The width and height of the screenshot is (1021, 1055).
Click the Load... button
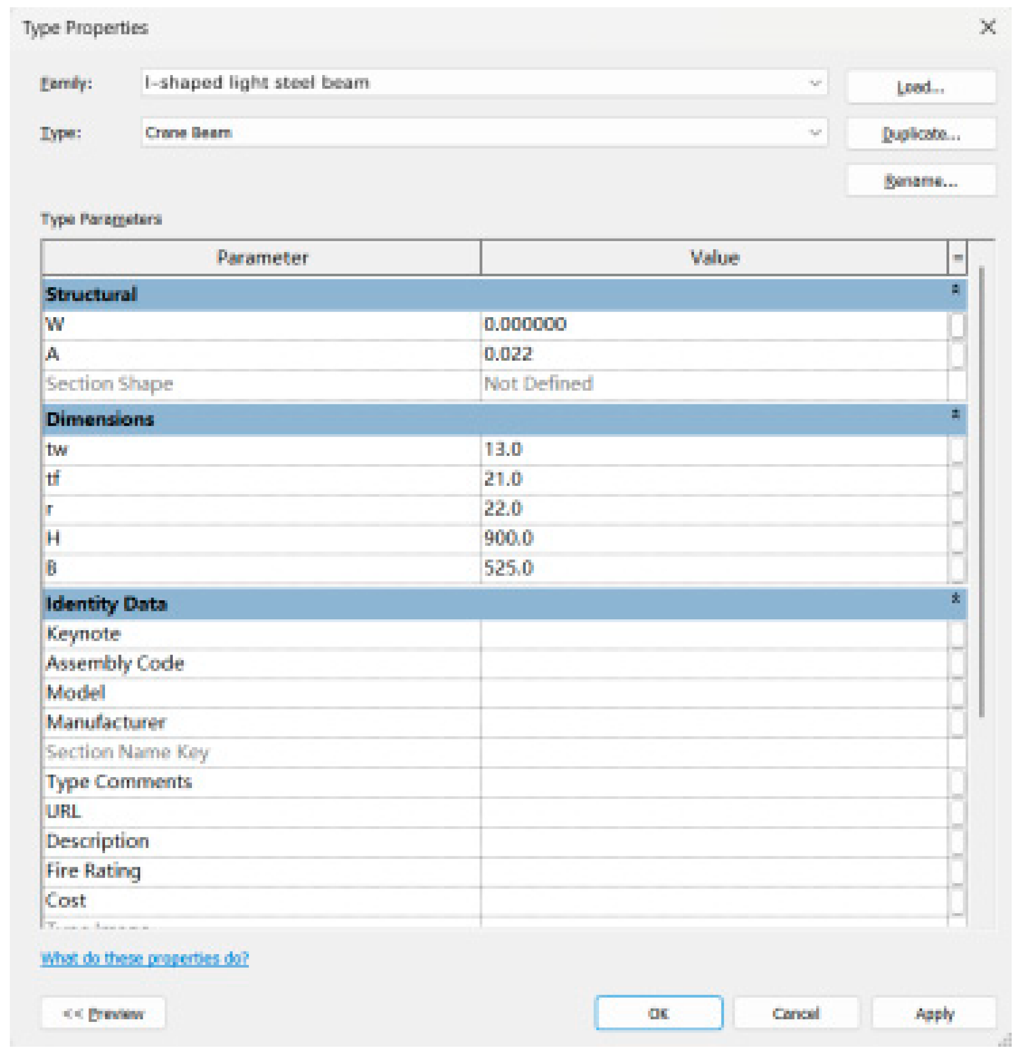tap(921, 86)
